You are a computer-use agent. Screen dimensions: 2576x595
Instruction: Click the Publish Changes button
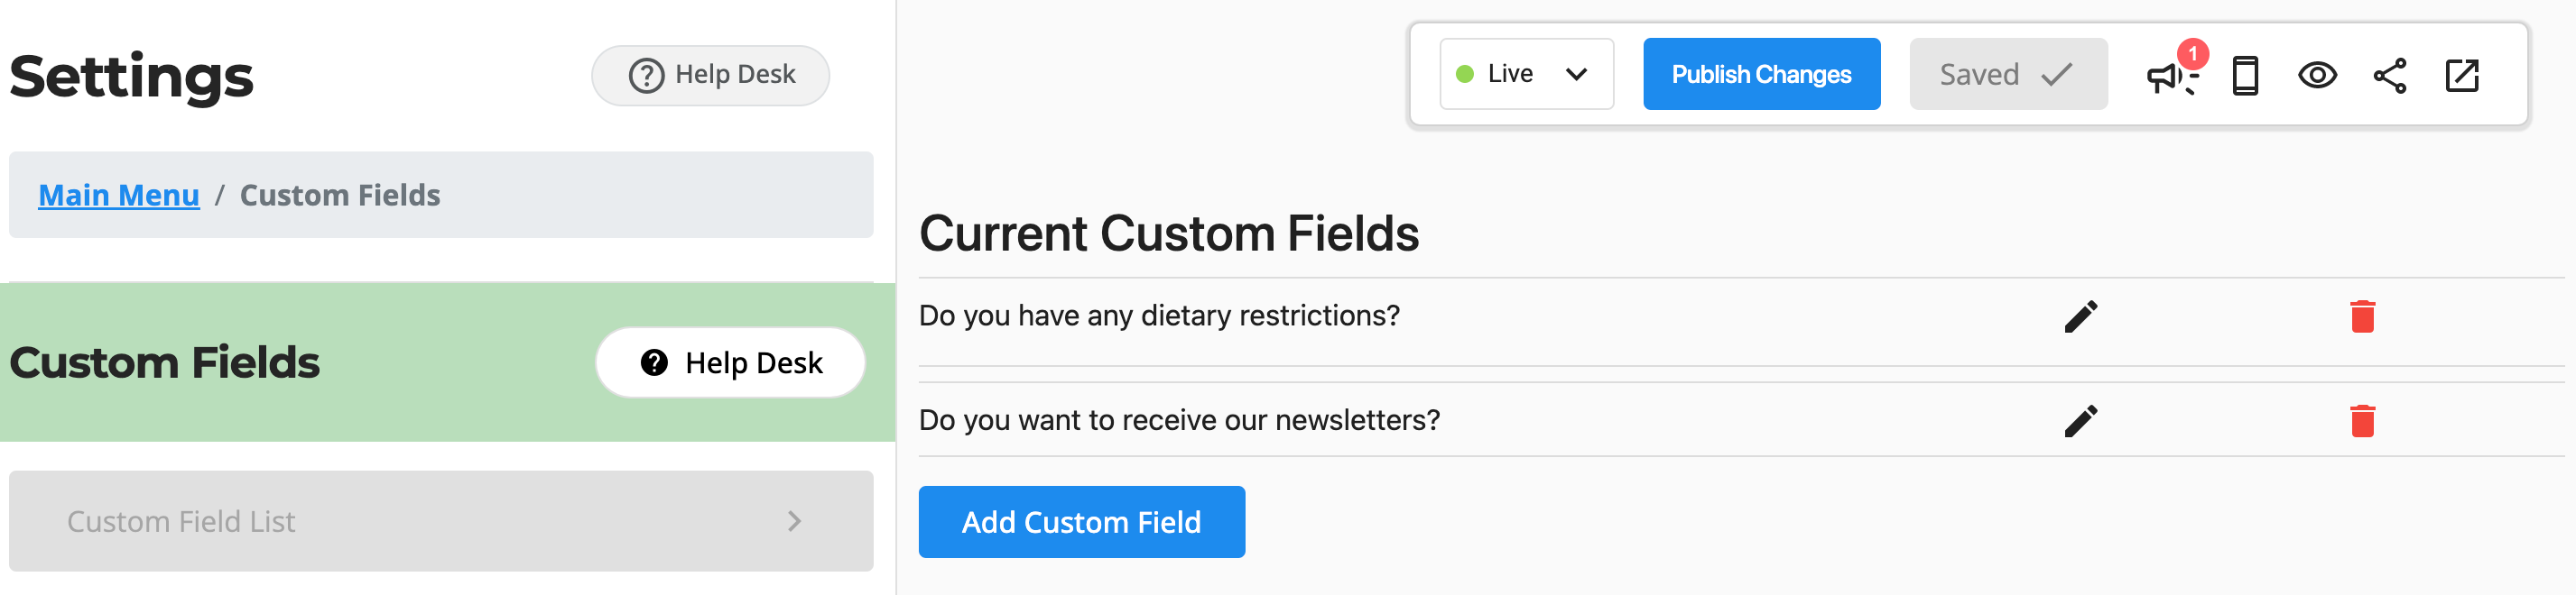[1761, 73]
